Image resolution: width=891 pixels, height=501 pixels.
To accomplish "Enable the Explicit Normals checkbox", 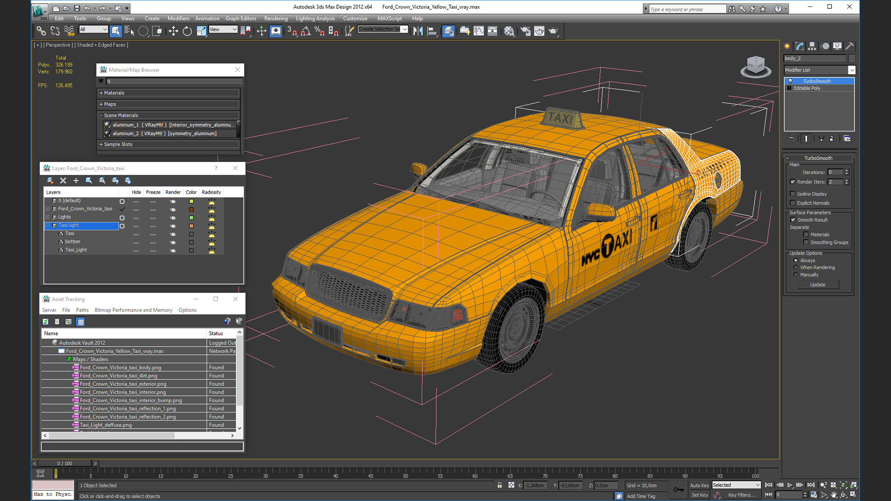I will (x=793, y=203).
